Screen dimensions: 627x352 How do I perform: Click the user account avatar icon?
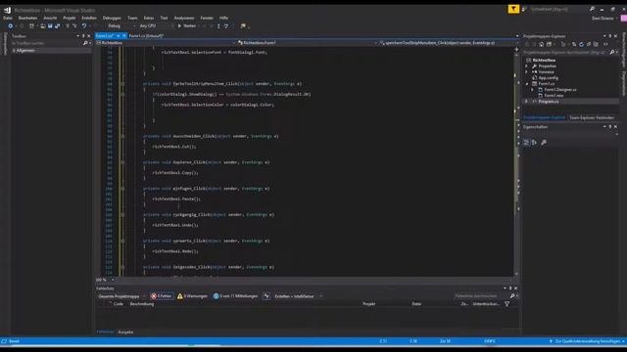pyautogui.click(x=623, y=18)
